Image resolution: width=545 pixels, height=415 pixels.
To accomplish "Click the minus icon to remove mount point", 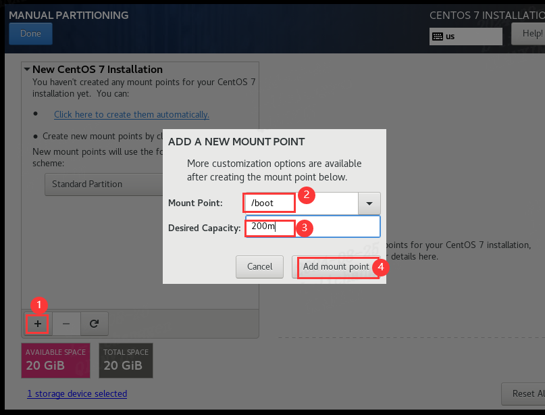I will click(66, 324).
